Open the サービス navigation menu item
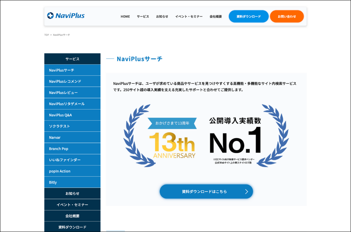The width and height of the screenshot is (351, 232). pos(143,16)
